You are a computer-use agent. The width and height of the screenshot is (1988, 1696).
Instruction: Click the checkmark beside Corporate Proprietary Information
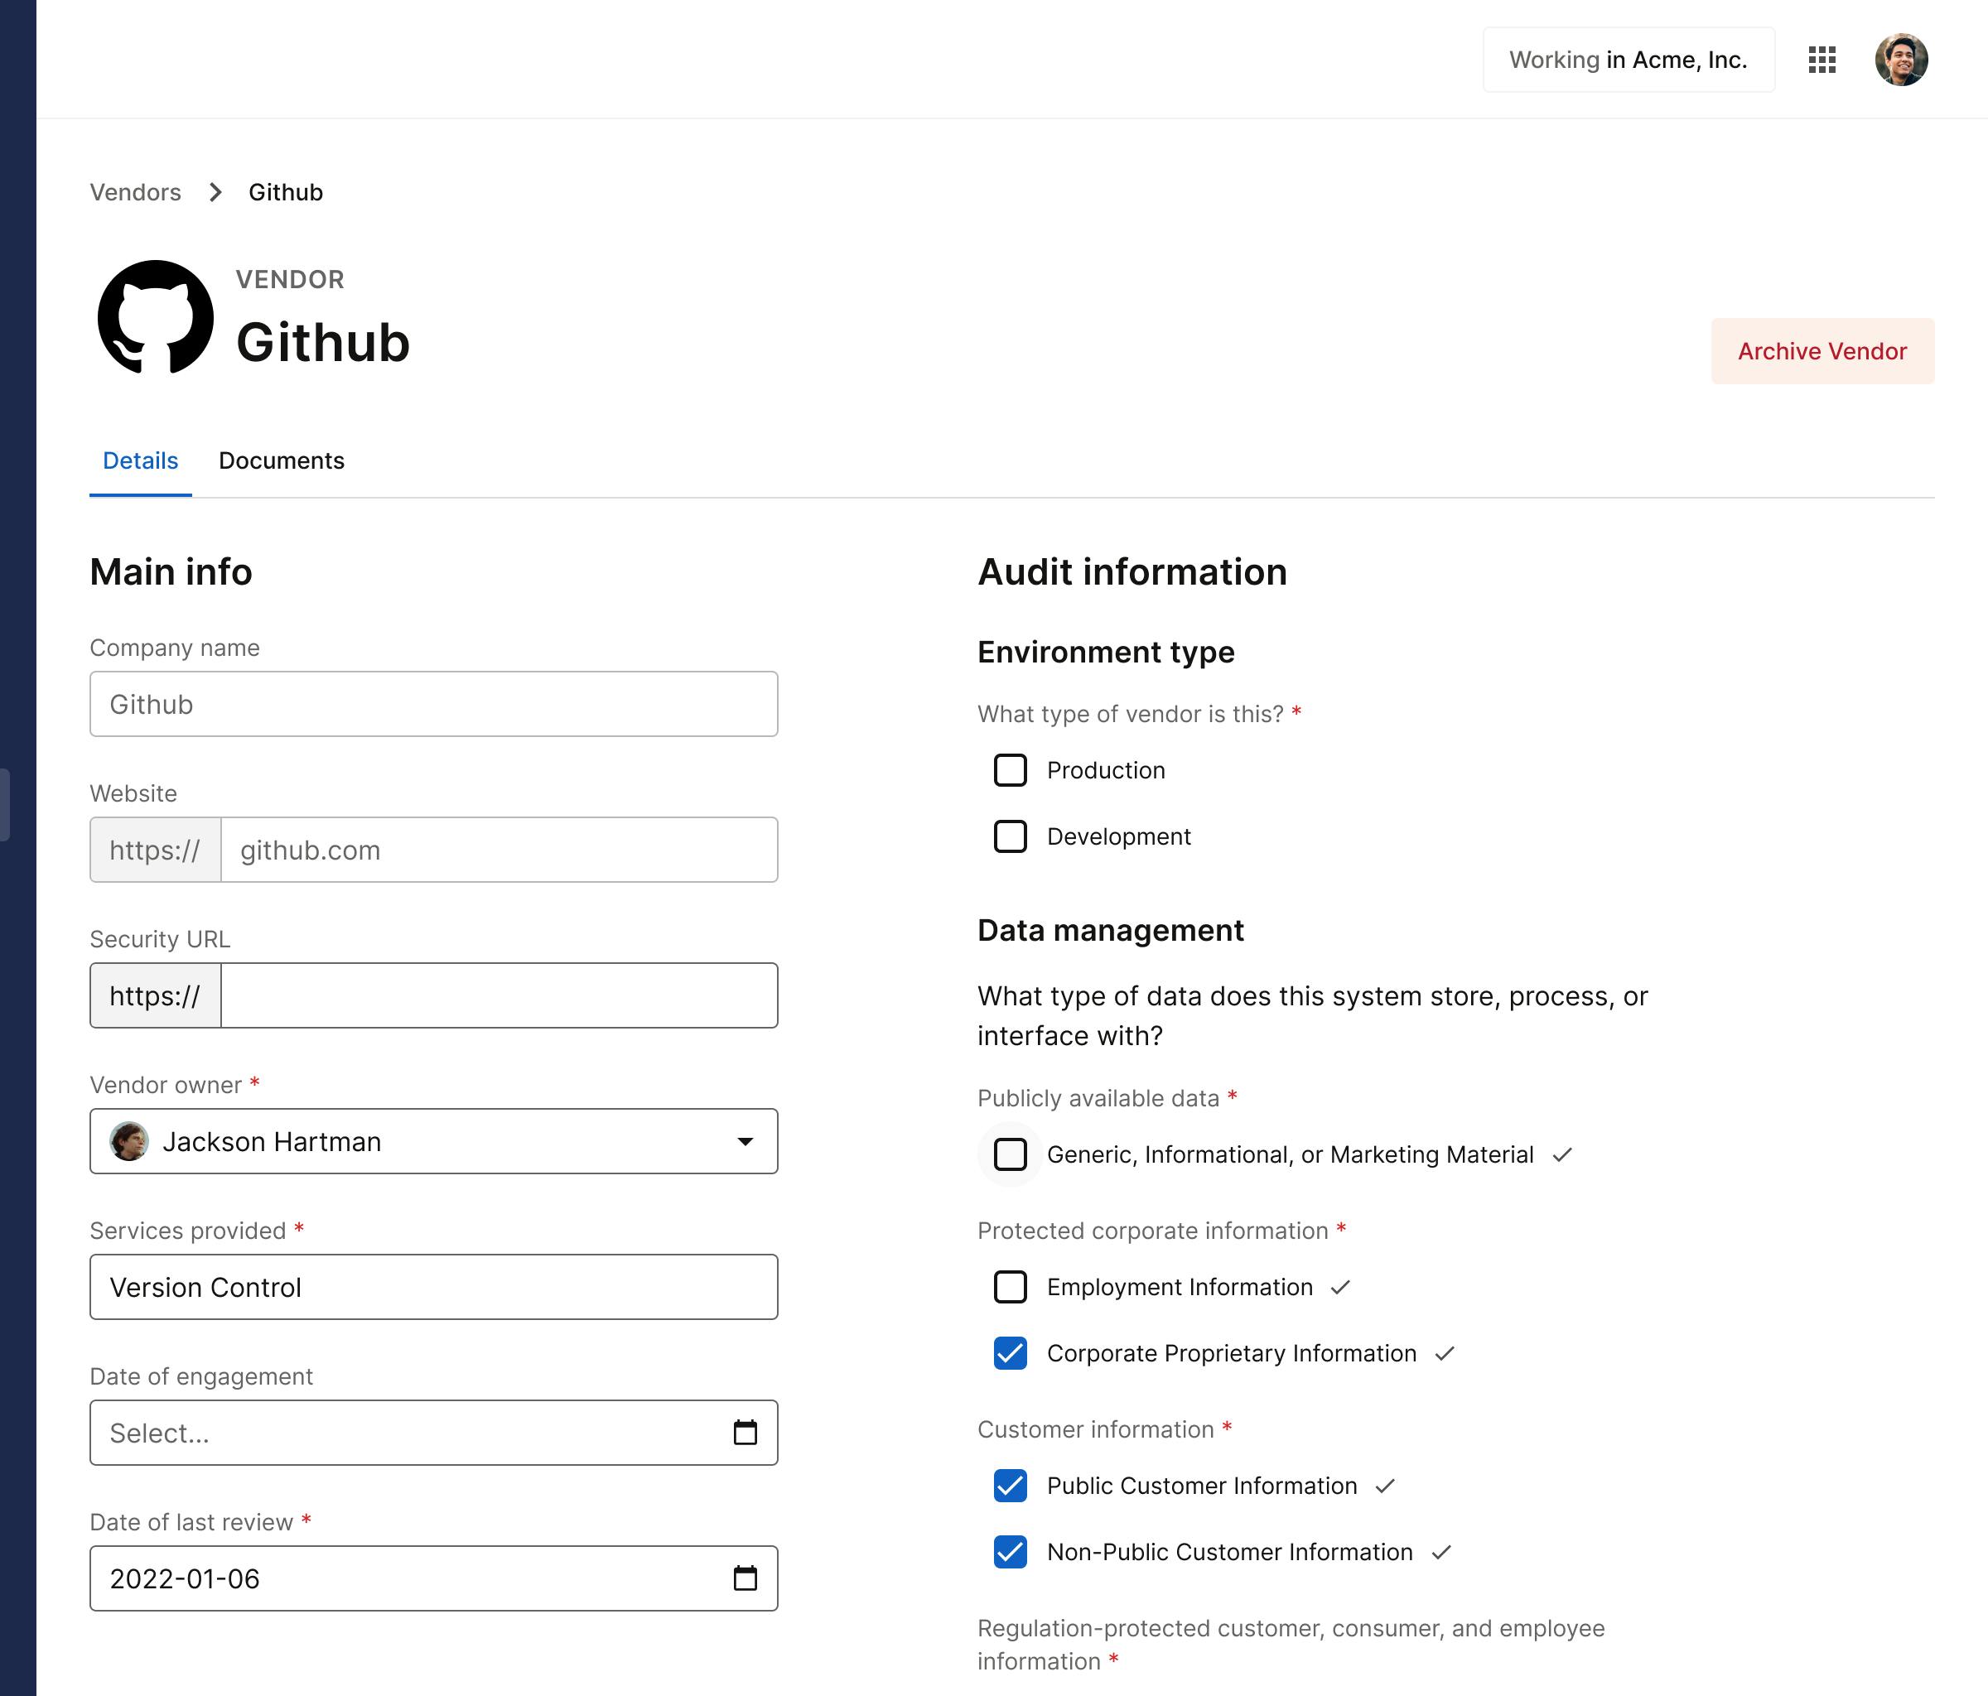pyautogui.click(x=1445, y=1353)
